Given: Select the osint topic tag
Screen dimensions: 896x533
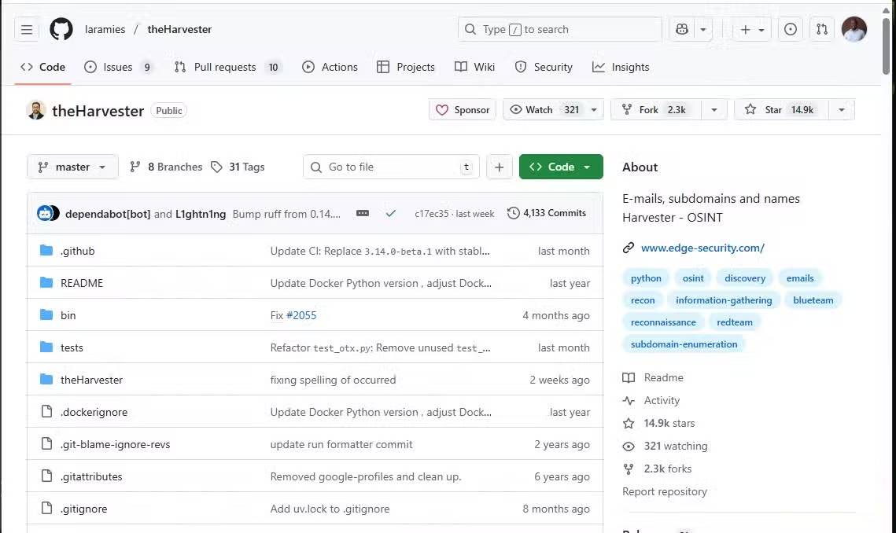Looking at the screenshot, I should click(693, 278).
